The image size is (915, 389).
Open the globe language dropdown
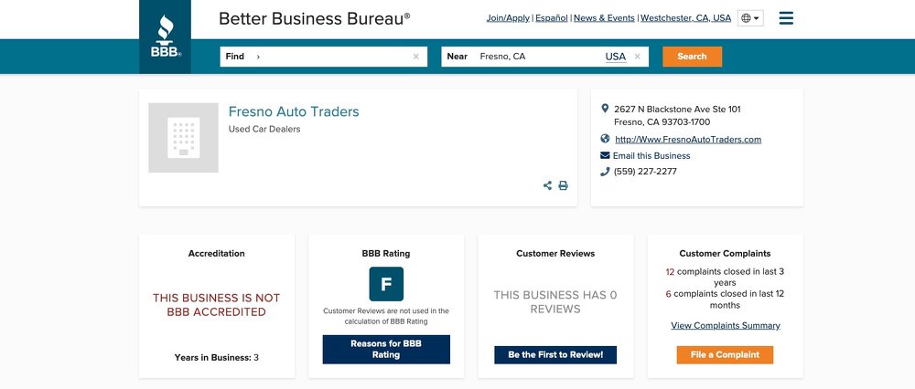[x=750, y=18]
